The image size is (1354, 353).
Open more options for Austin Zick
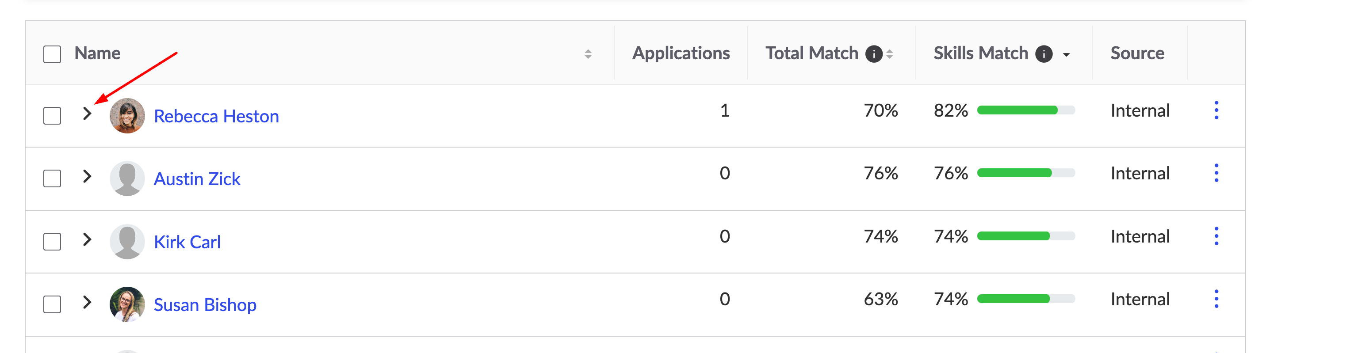tap(1216, 173)
